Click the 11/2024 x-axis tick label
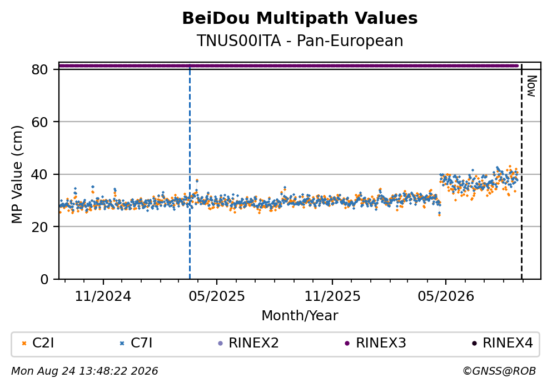This screenshot has height=388, width=552. (103, 296)
